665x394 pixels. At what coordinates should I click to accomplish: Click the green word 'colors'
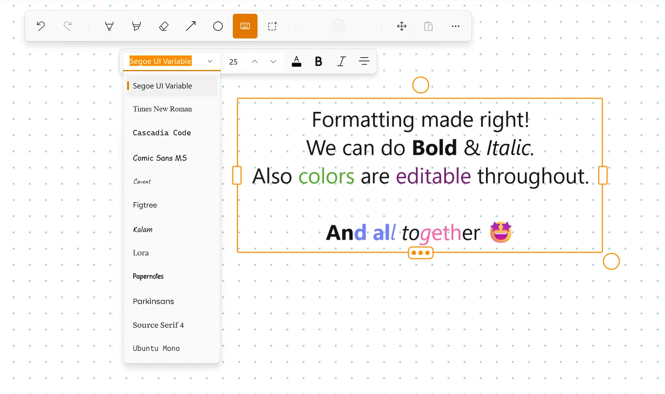tap(326, 176)
